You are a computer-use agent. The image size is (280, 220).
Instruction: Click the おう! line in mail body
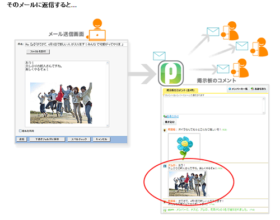[x=29, y=63]
